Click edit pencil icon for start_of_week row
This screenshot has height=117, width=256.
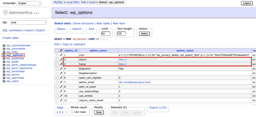(x=61, y=87)
